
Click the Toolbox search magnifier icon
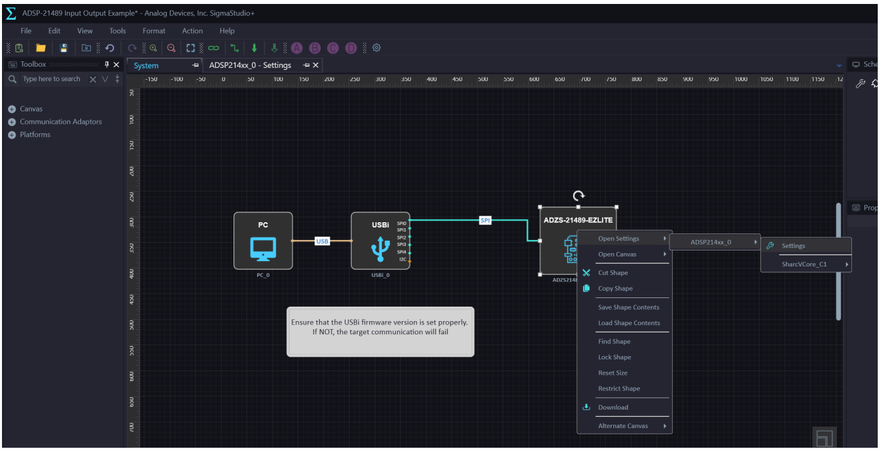12,79
